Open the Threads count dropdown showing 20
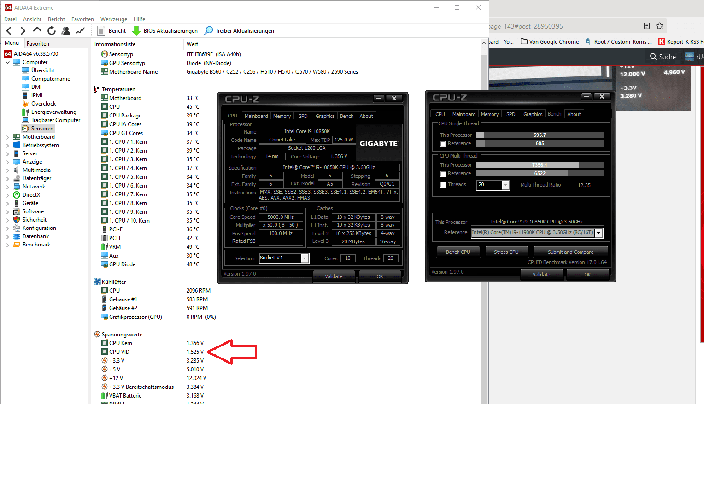The image size is (704, 493). [x=505, y=185]
